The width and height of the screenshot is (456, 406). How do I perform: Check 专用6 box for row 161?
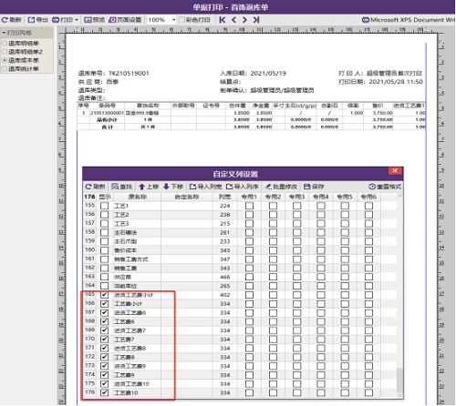coord(368,259)
